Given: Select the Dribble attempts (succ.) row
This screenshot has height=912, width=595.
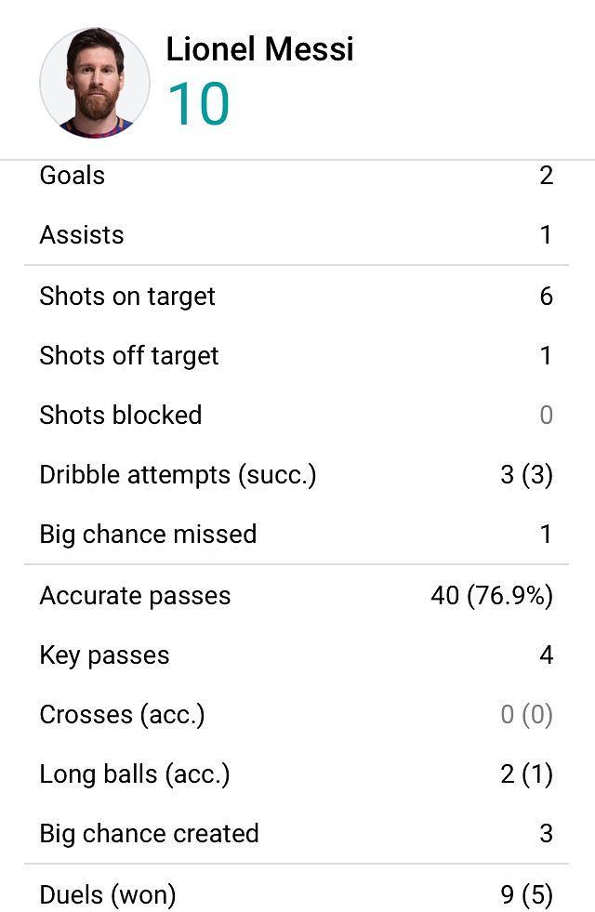Looking at the screenshot, I should pyautogui.click(x=296, y=475).
